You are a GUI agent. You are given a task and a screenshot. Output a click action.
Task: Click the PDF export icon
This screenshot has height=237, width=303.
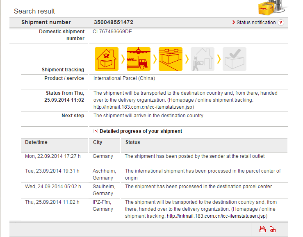(x=273, y=230)
